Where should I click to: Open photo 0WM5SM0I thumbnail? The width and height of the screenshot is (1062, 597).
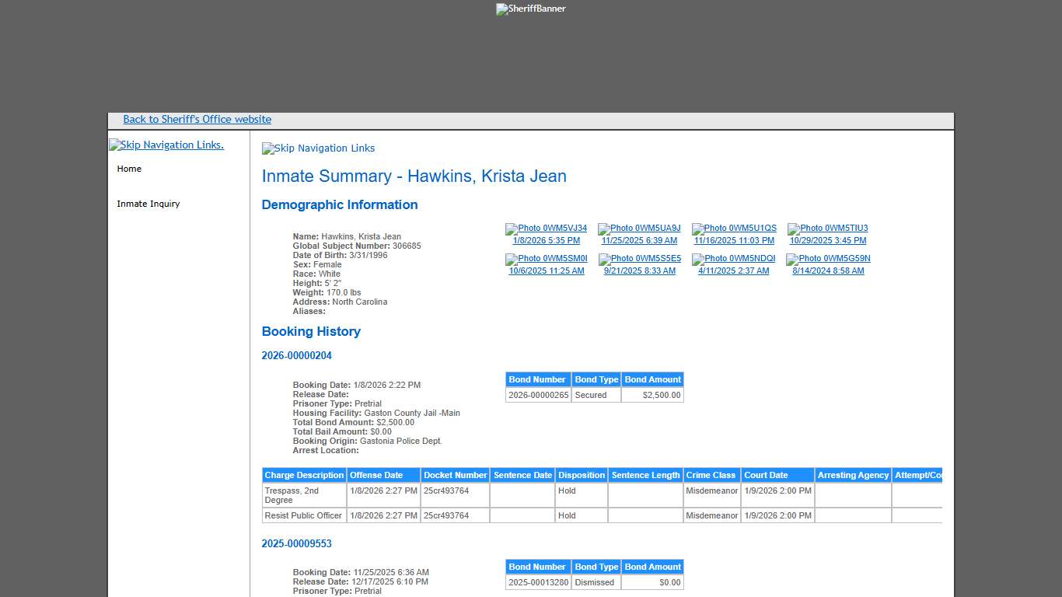(546, 259)
